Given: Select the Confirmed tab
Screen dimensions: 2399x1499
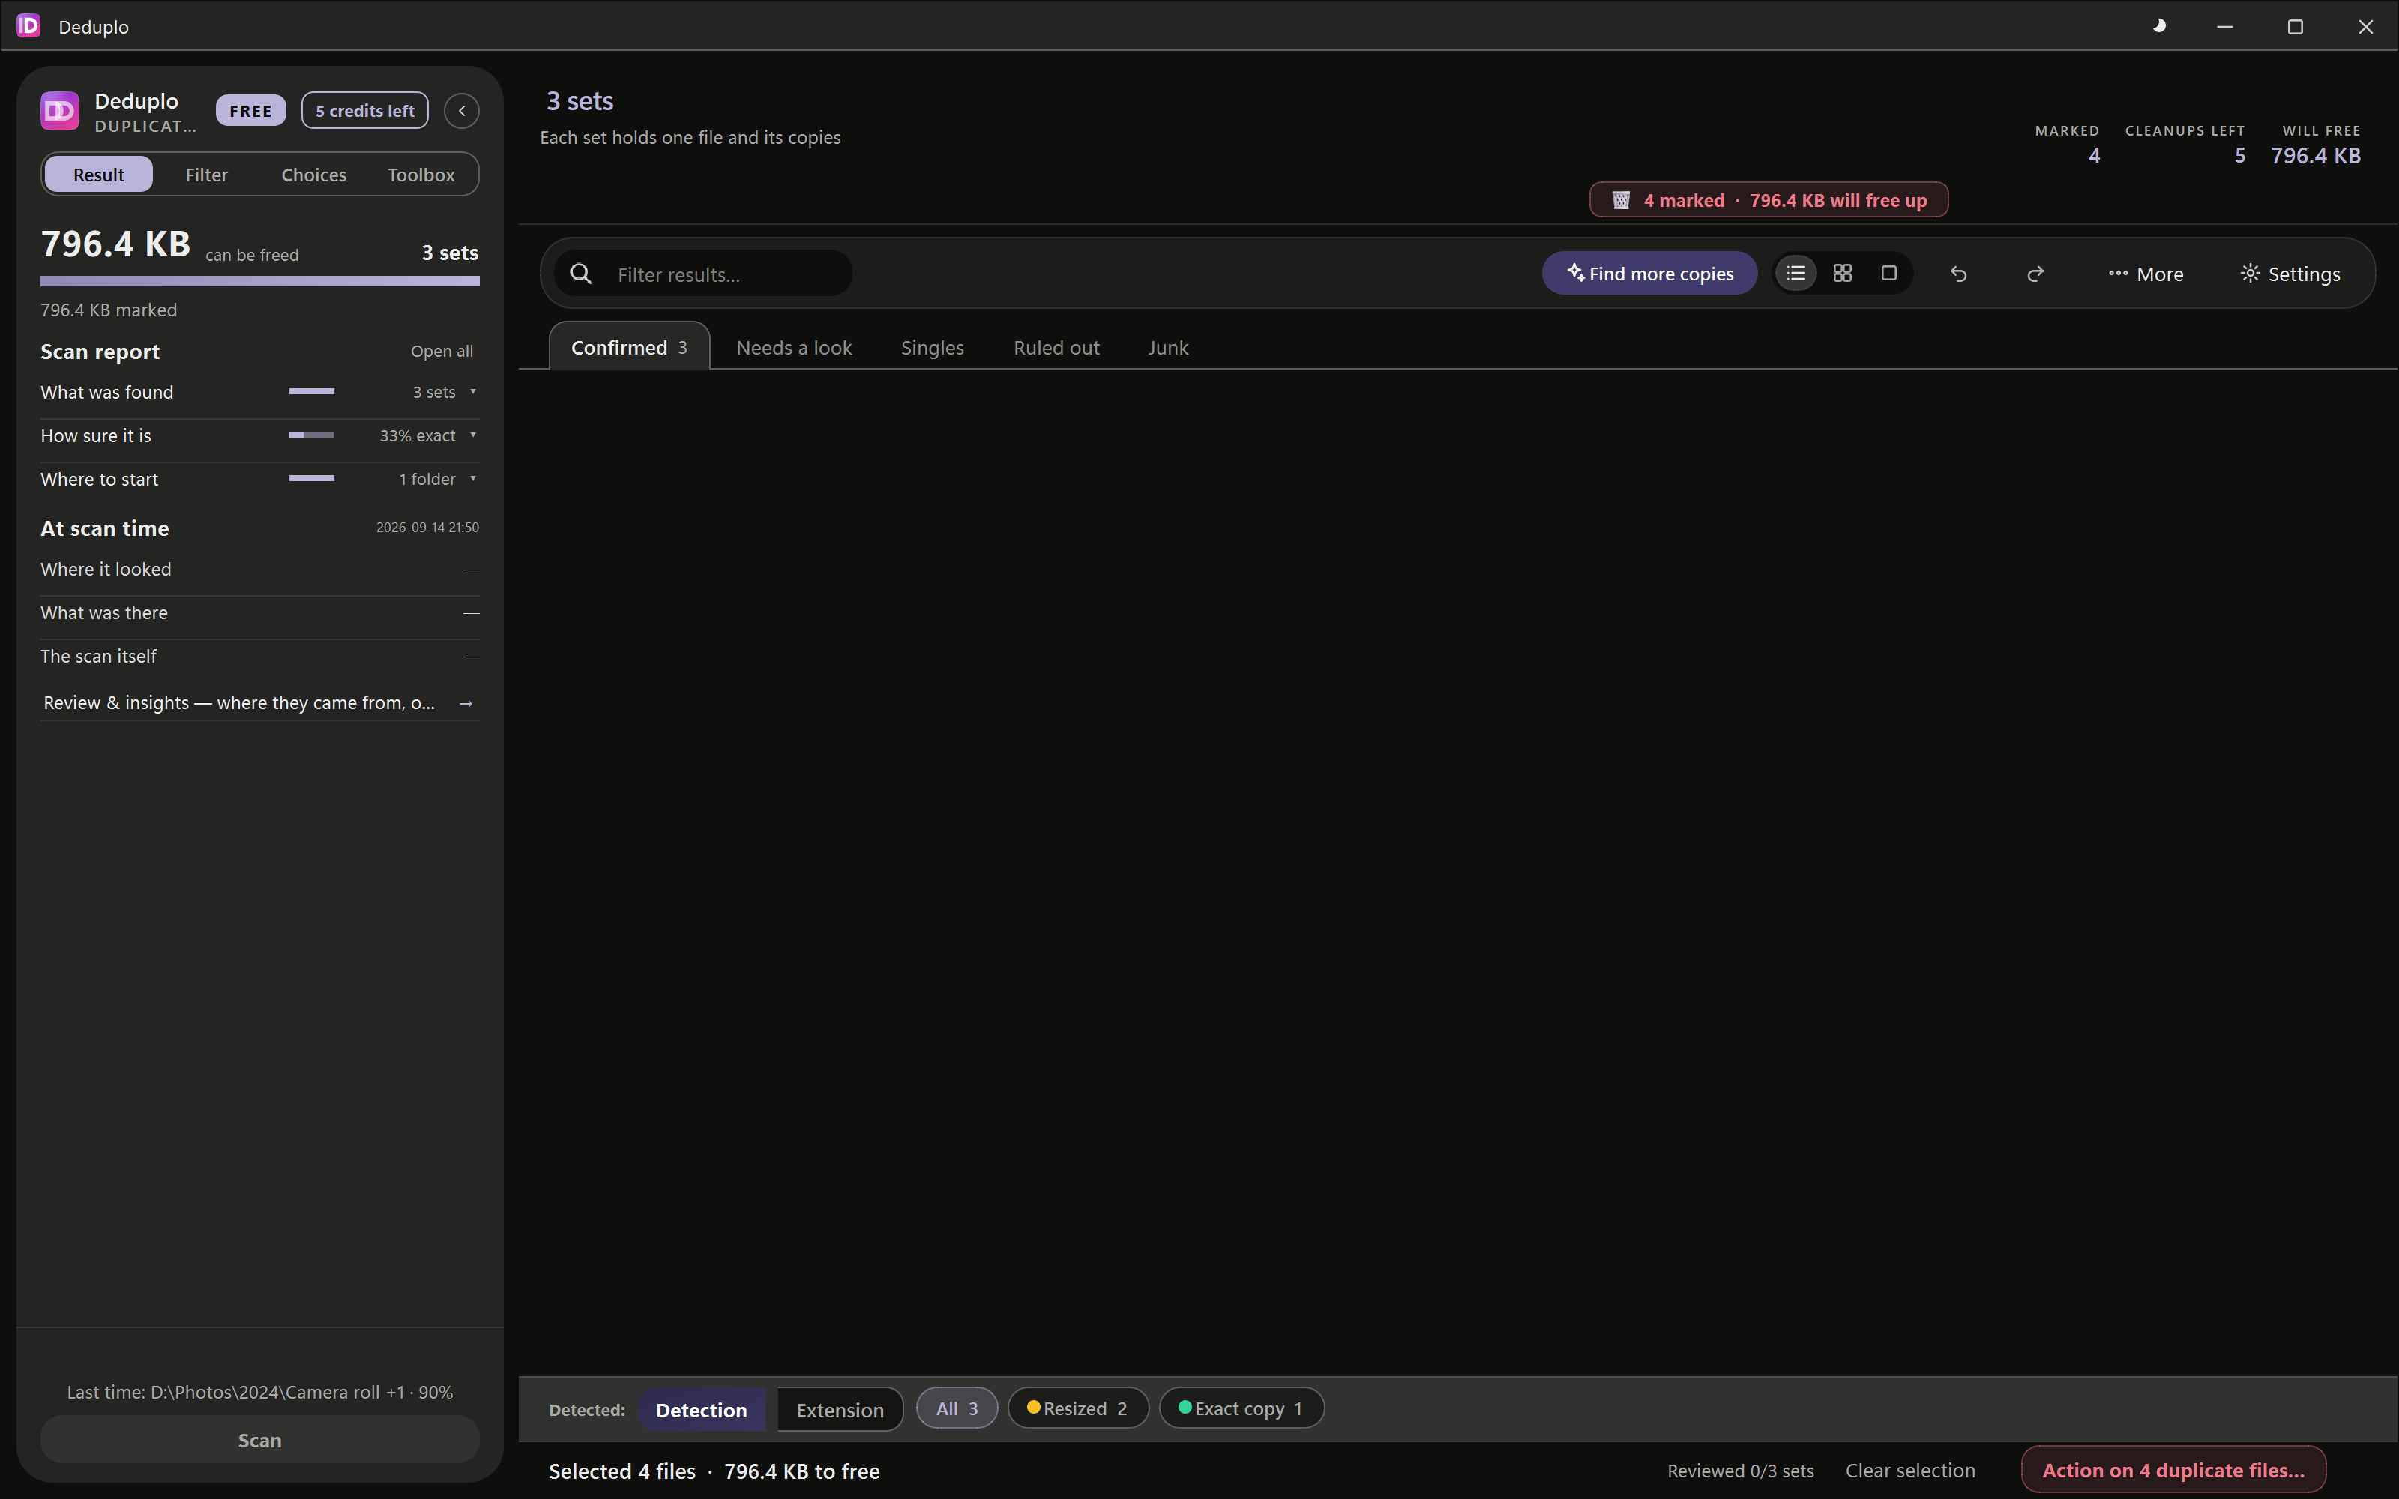Looking at the screenshot, I should [630, 347].
